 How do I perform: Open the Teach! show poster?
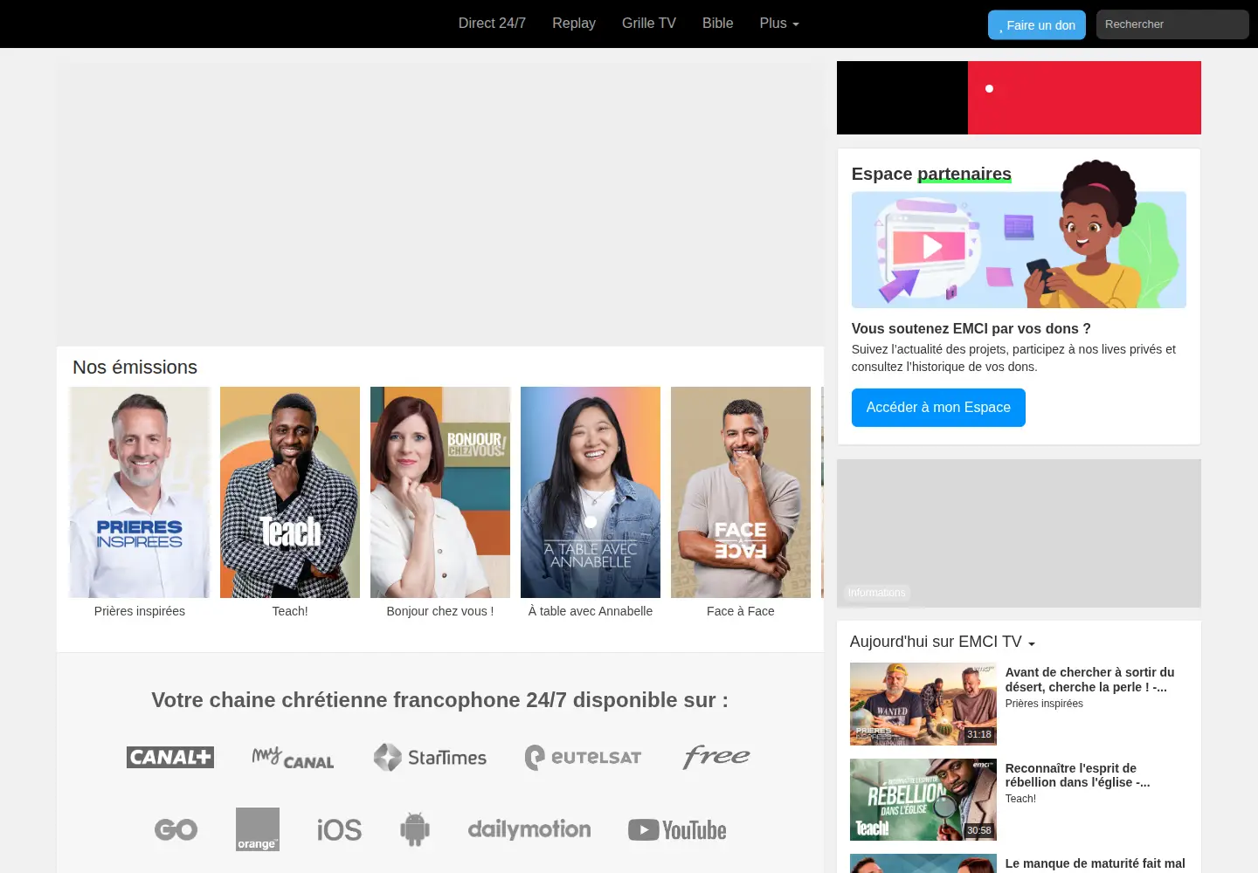click(290, 492)
